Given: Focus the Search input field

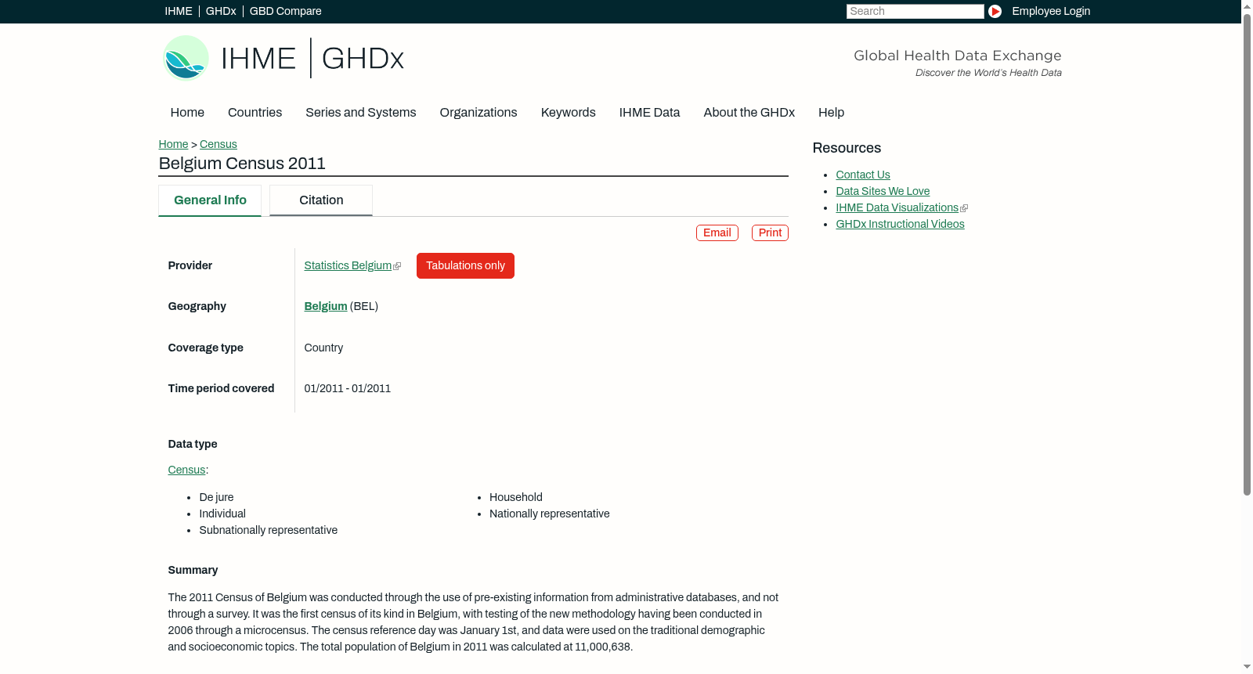Looking at the screenshot, I should coord(915,11).
